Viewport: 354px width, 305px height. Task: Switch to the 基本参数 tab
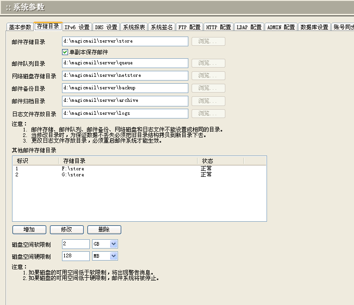coord(20,27)
